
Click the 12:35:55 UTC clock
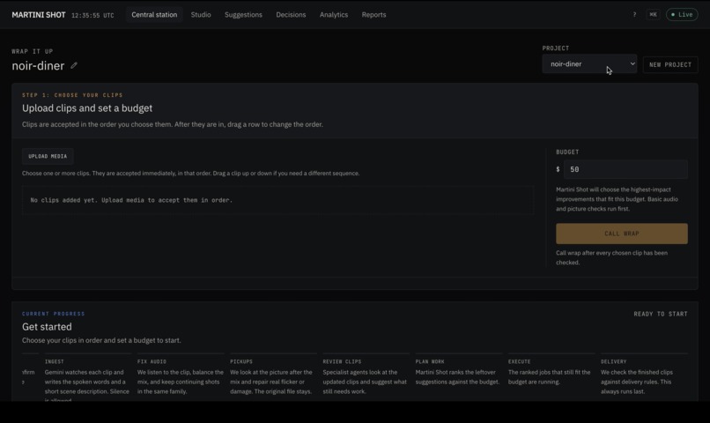(x=92, y=15)
